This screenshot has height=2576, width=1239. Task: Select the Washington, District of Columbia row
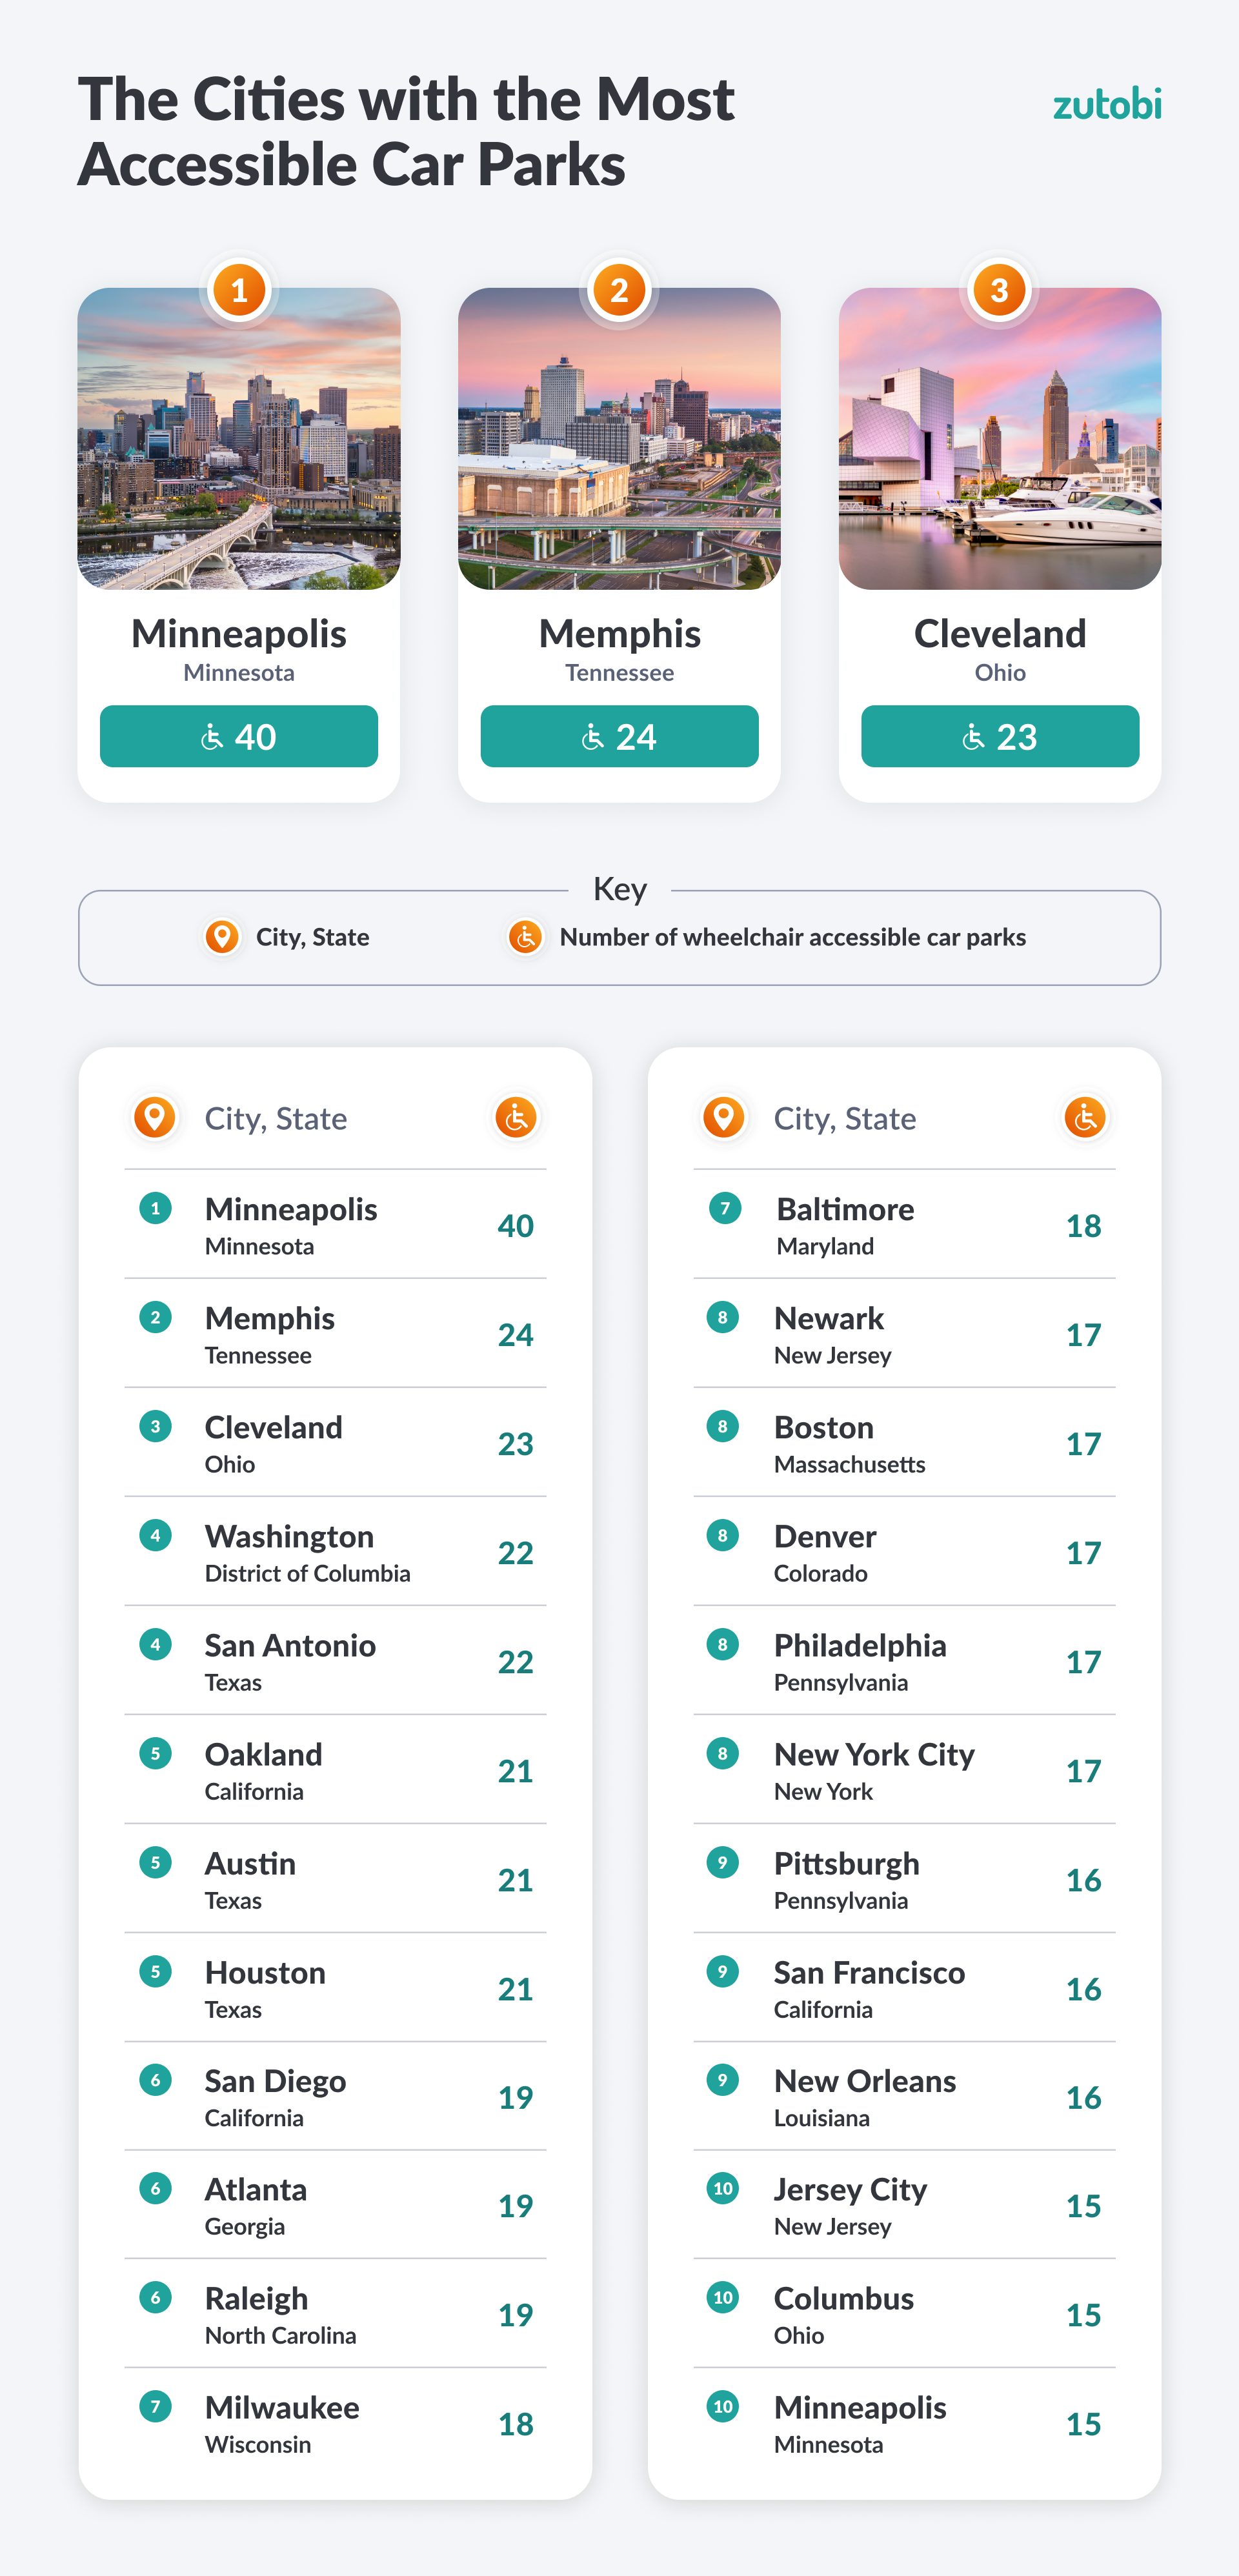pos(335,1552)
